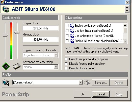Expand the Asynchronous clocks ratio dropdown

pyautogui.click(x=56, y=55)
